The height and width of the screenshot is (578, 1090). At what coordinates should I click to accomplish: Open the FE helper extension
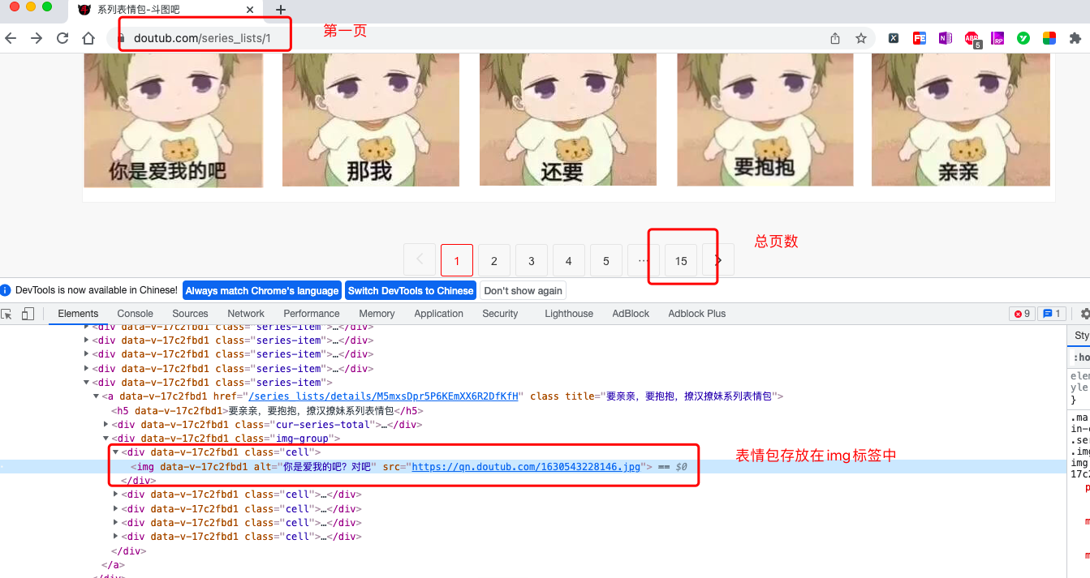pyautogui.click(x=920, y=38)
